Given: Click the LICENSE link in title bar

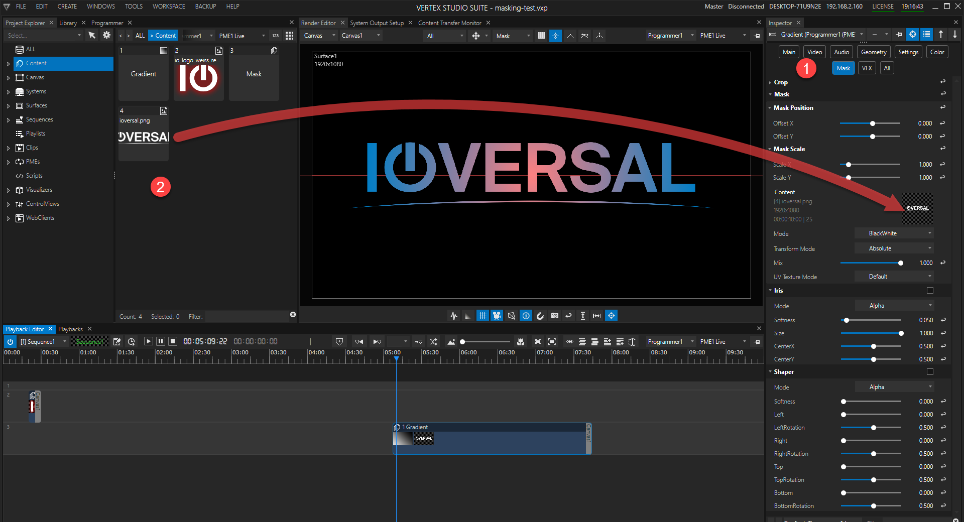Looking at the screenshot, I should [x=883, y=7].
